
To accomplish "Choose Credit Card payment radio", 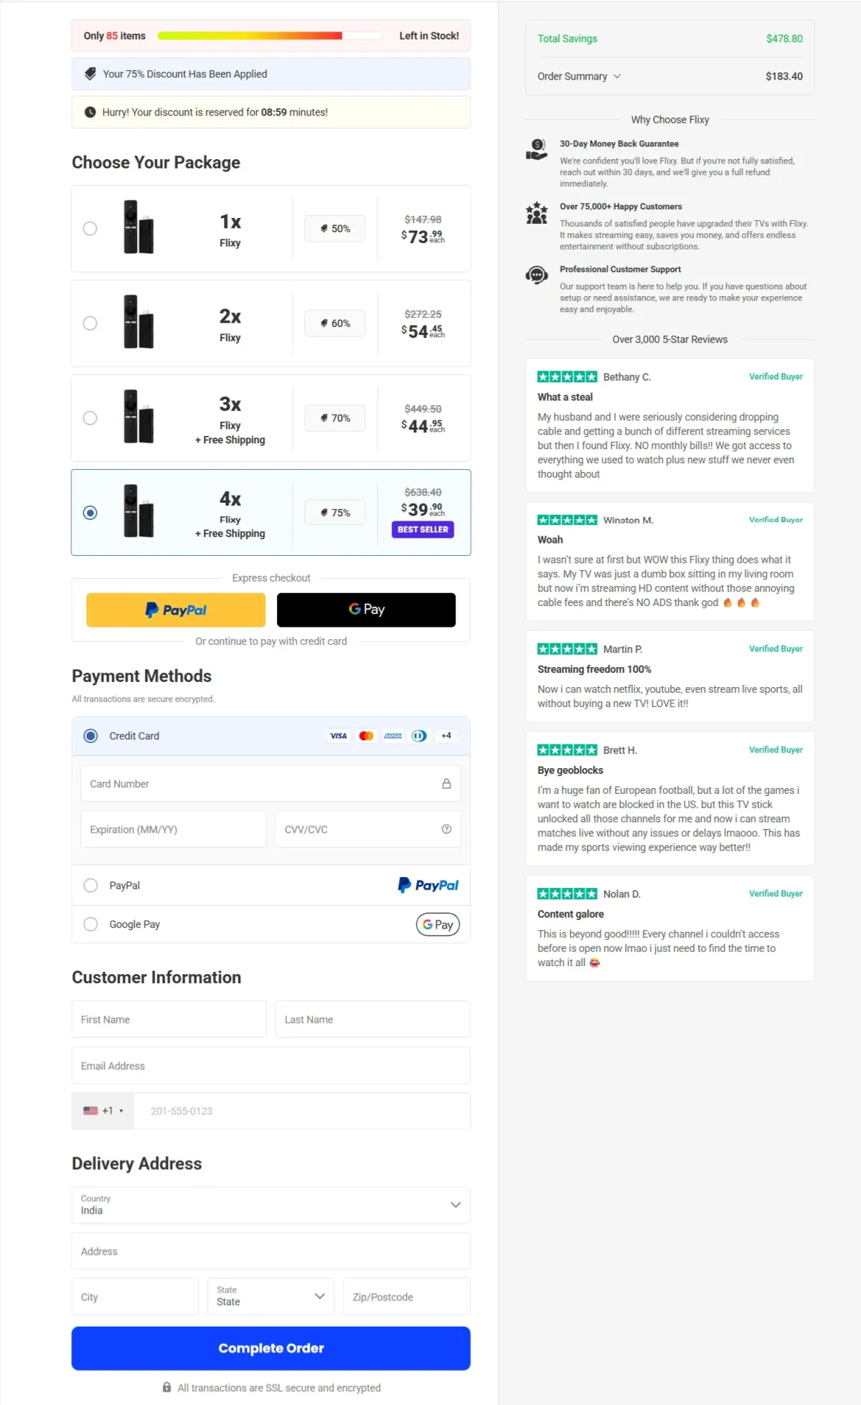I will (90, 736).
